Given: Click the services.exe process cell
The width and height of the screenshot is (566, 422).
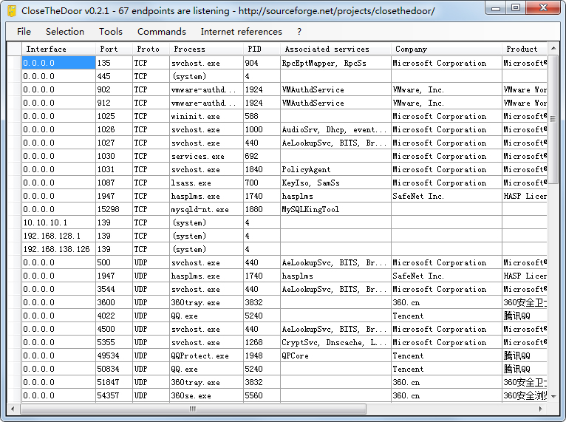Looking at the screenshot, I should pyautogui.click(x=206, y=156).
